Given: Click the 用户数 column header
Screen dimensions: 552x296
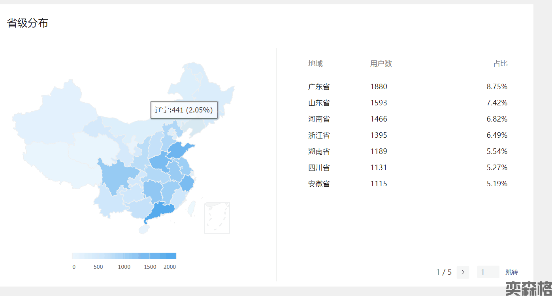Looking at the screenshot, I should [381, 64].
